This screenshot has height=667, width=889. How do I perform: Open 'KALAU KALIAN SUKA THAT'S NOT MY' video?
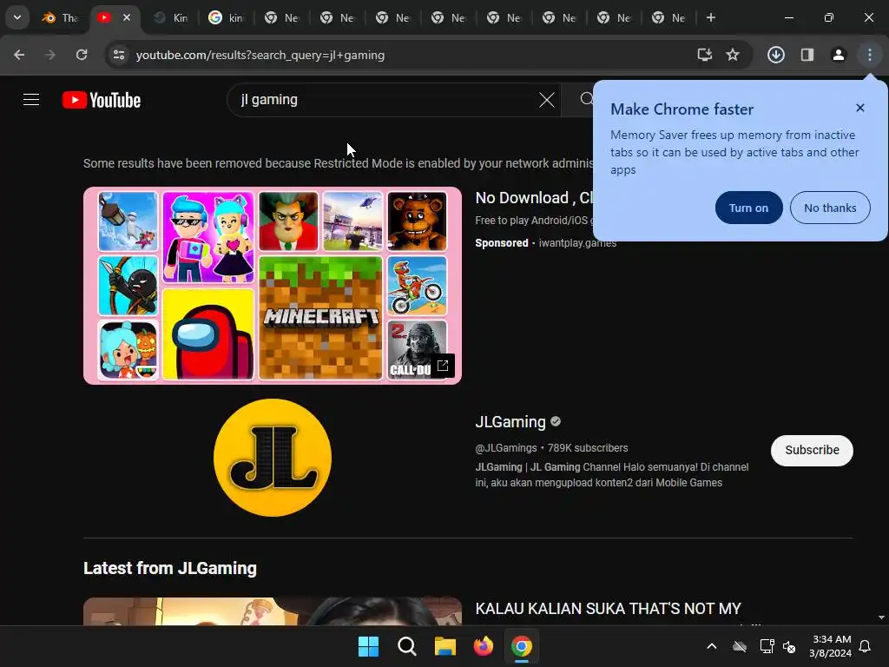click(x=608, y=609)
